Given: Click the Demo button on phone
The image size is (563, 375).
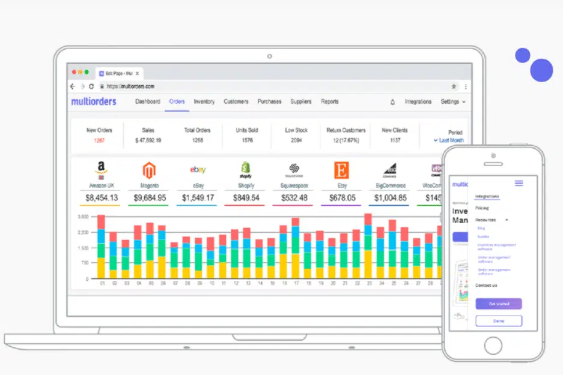Looking at the screenshot, I should 499,321.
